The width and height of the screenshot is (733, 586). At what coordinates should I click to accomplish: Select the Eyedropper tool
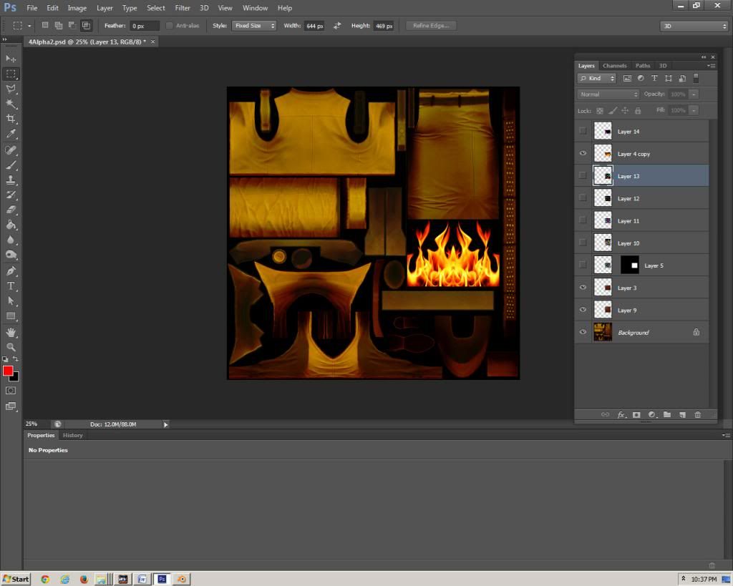(11, 134)
